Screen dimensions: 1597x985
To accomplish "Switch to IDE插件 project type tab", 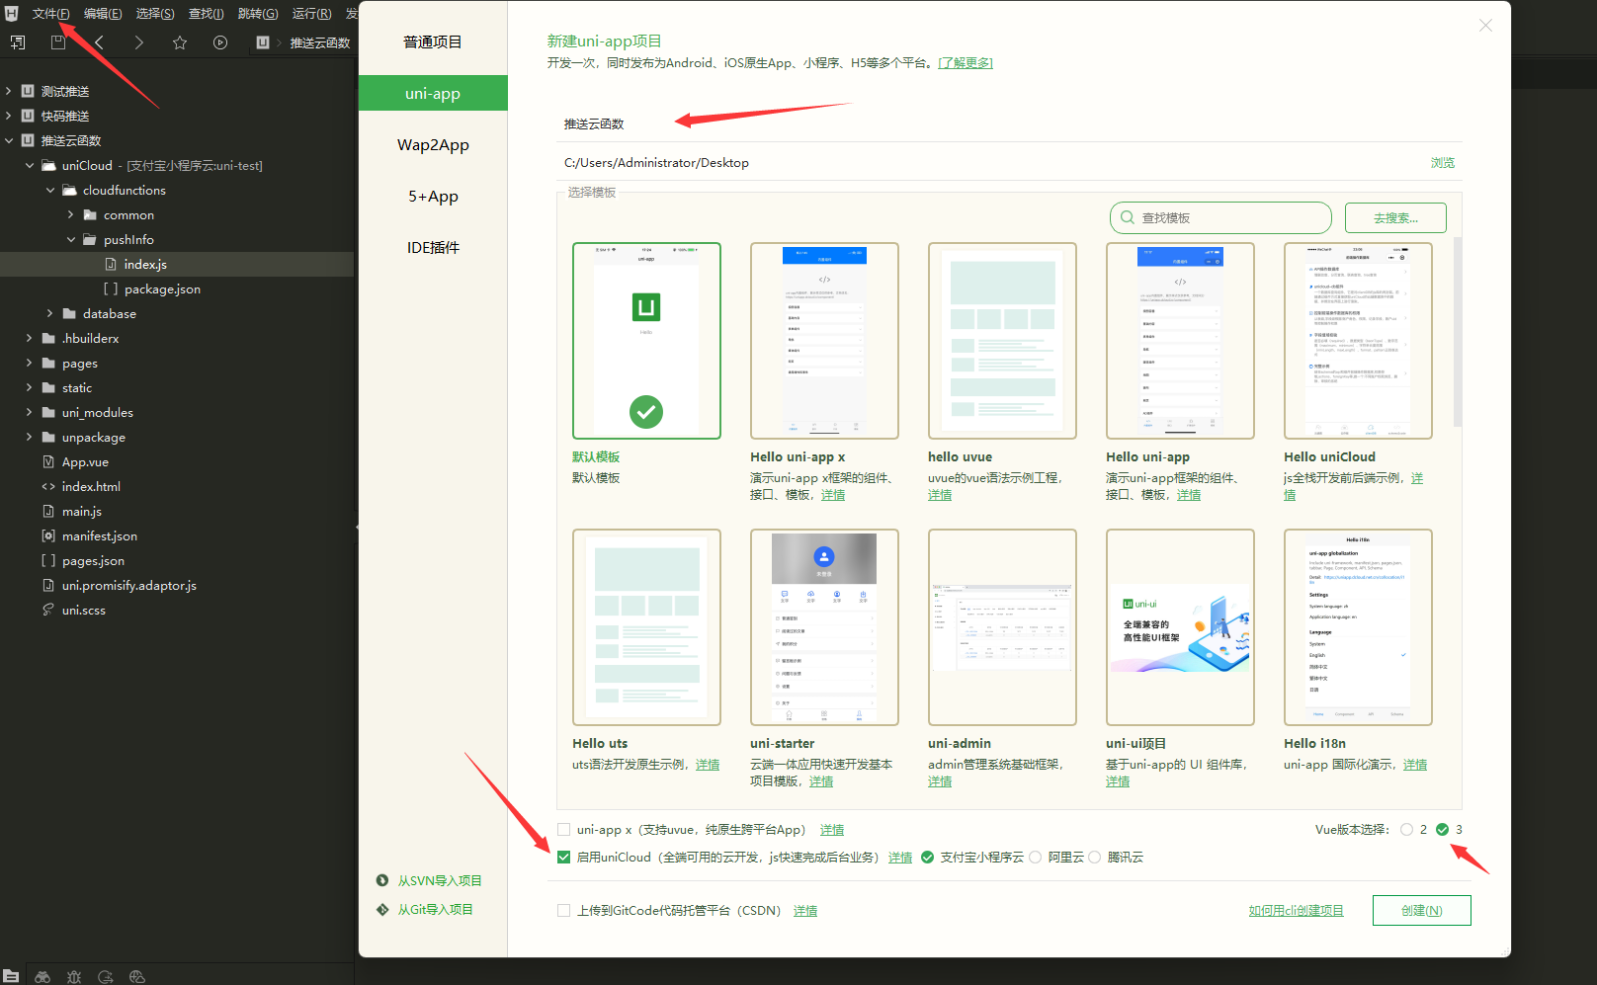I will [433, 247].
